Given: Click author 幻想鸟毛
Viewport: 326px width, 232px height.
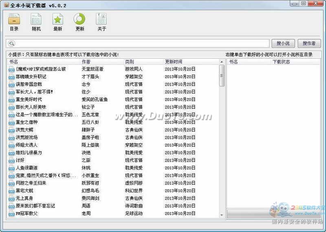Looking at the screenshot, I should pyautogui.click(x=90, y=191).
